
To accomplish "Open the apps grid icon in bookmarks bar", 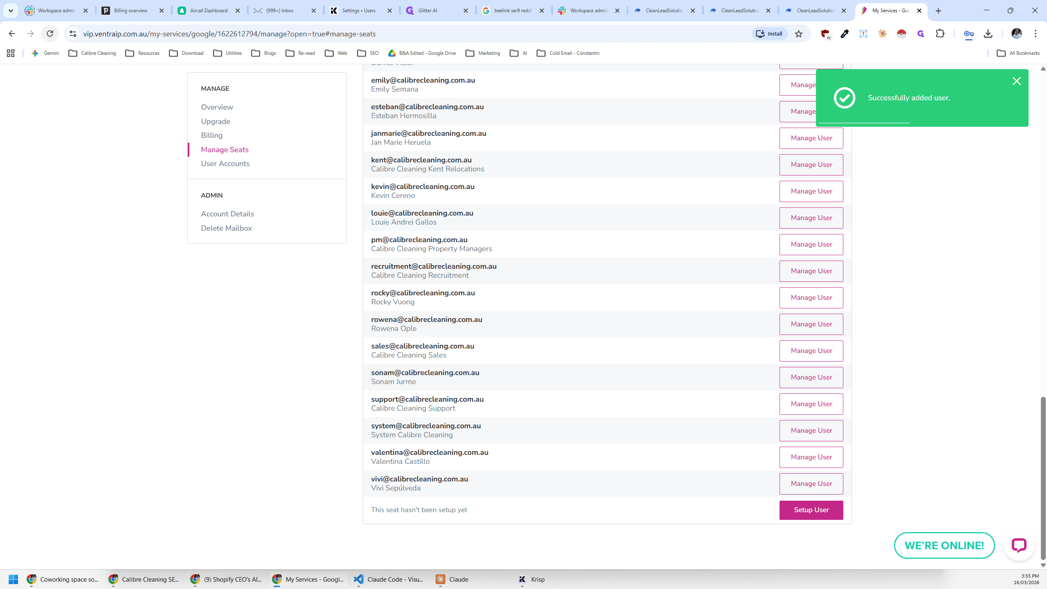I will (11, 53).
